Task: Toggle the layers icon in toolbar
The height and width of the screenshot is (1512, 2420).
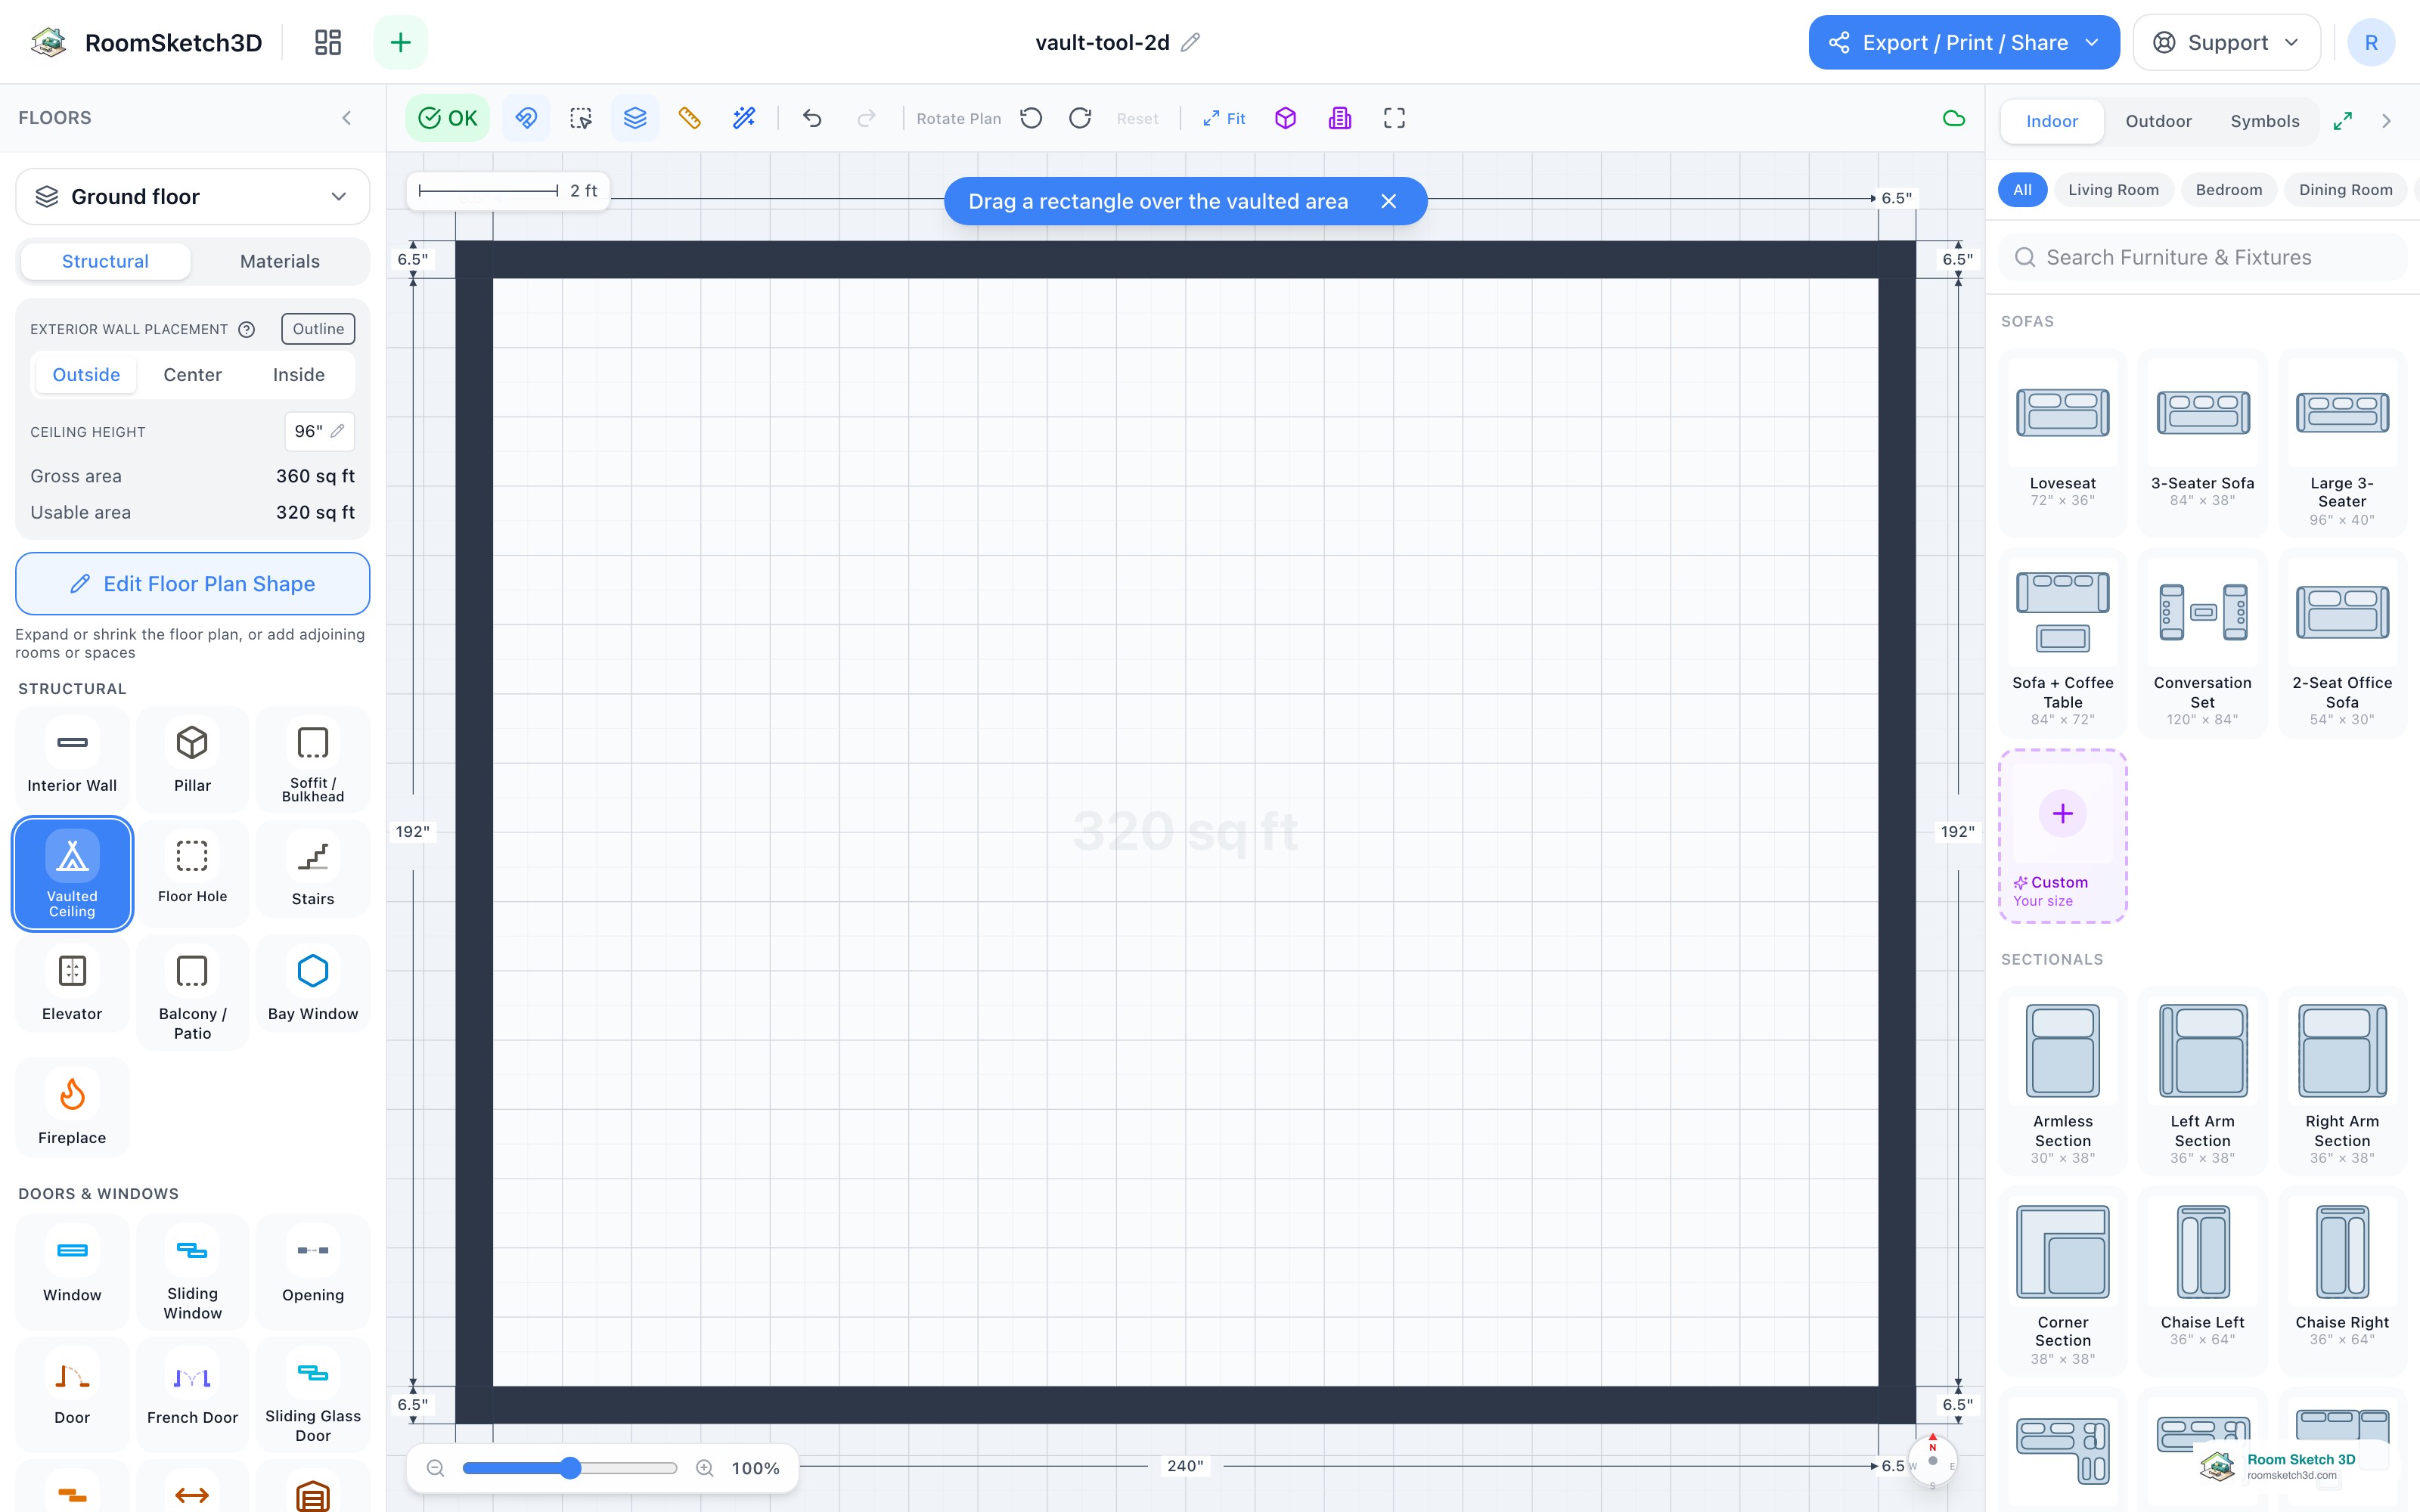Action: click(635, 118)
